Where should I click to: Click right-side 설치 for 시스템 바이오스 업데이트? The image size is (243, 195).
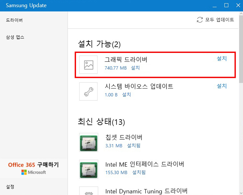coord(222,86)
